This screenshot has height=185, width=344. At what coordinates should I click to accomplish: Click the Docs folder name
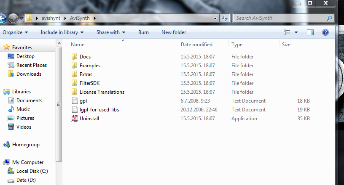[85, 57]
